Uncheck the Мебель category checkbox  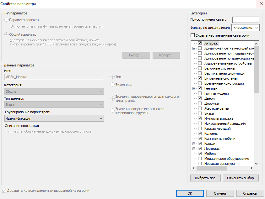[200, 154]
